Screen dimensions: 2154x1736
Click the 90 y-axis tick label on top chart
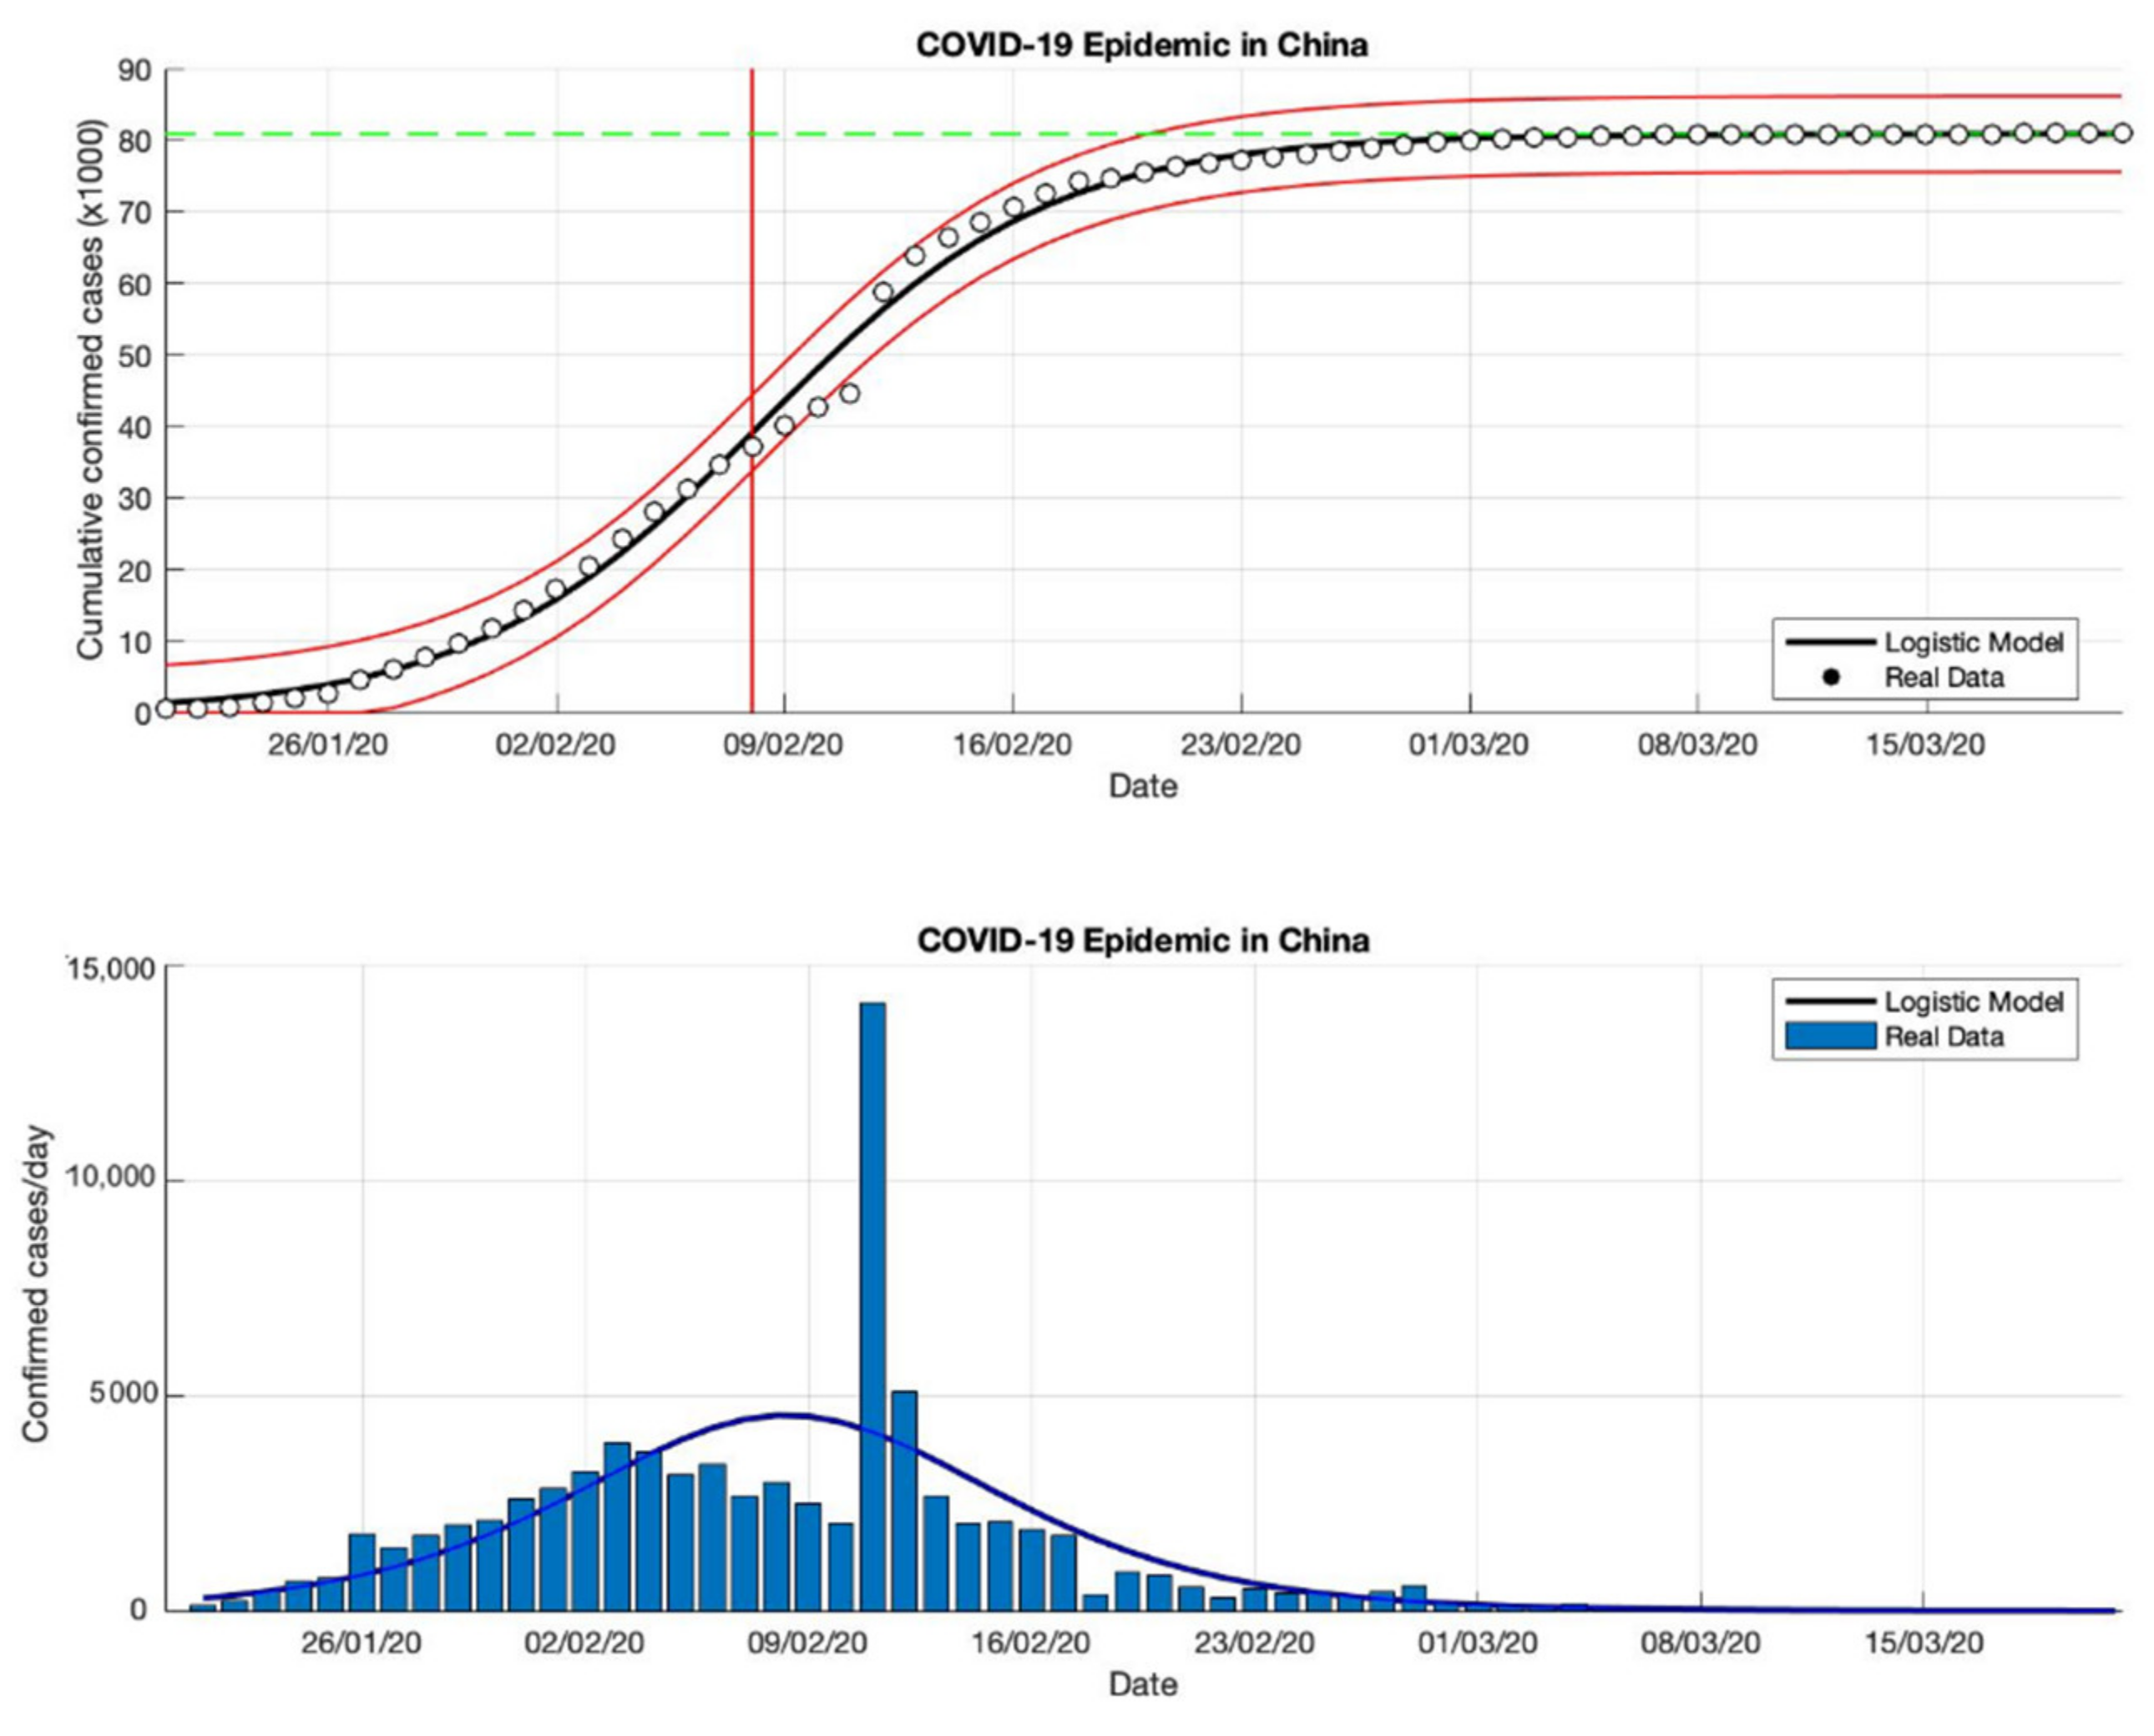point(135,71)
